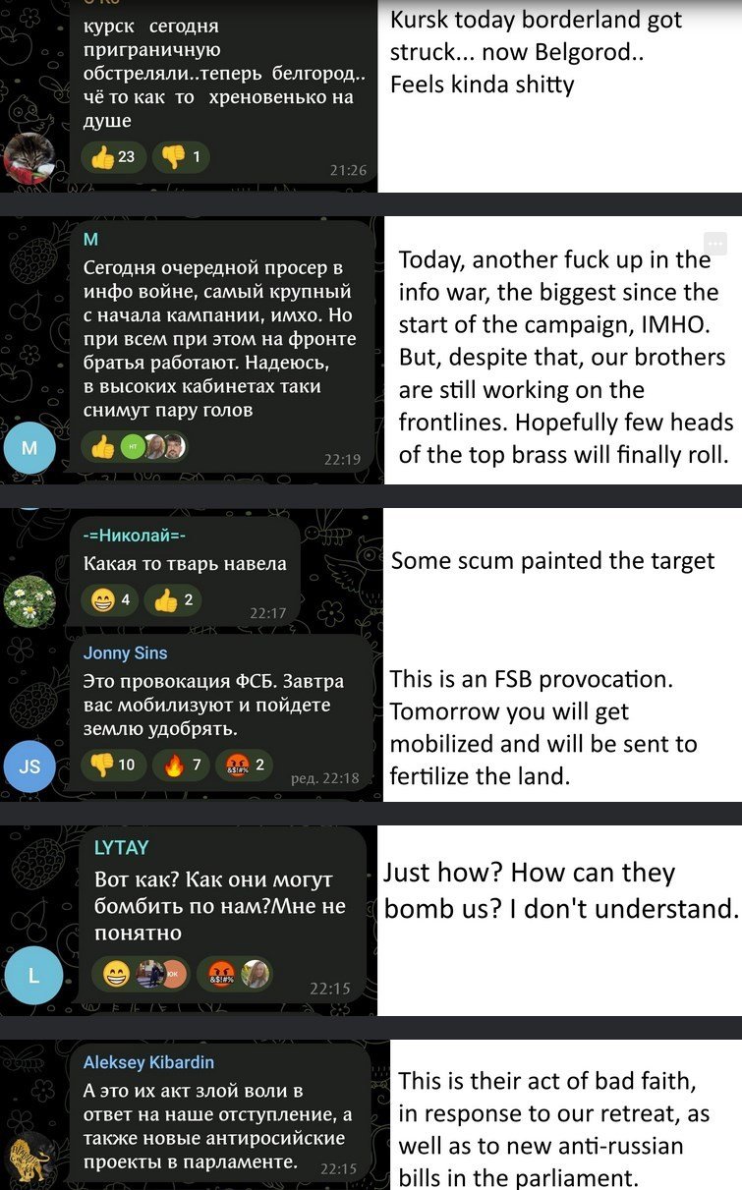The height and width of the screenshot is (1190, 742).
Task: Click thumbs-down reaction with count 10
Action: coord(114,764)
